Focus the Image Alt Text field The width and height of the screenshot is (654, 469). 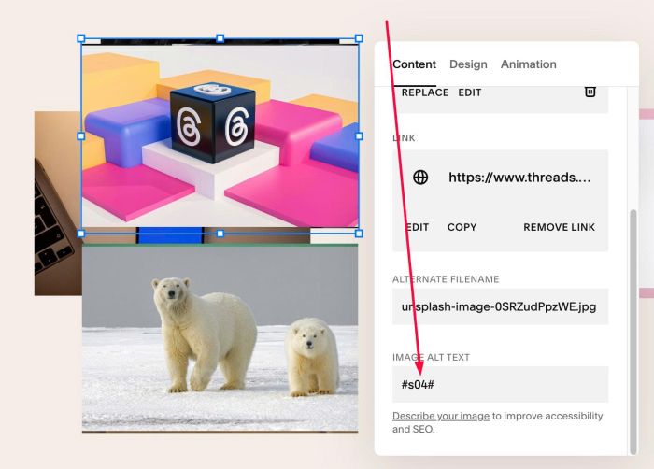pyautogui.click(x=500, y=384)
